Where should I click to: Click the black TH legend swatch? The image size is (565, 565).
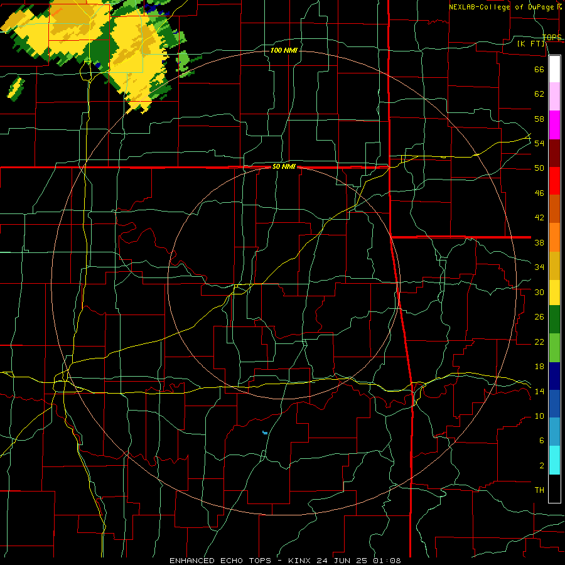[554, 488]
